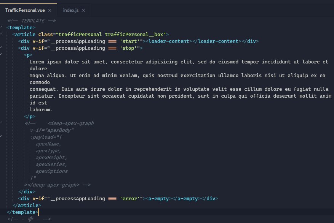Fold the :payload object block
334x223 pixels.
pos(1,136)
